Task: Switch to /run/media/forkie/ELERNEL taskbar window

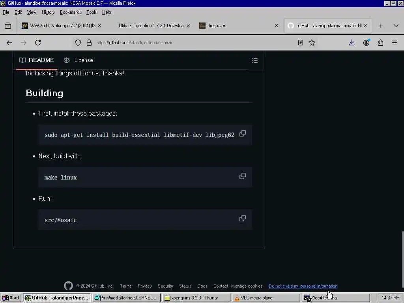Action: [127, 298]
